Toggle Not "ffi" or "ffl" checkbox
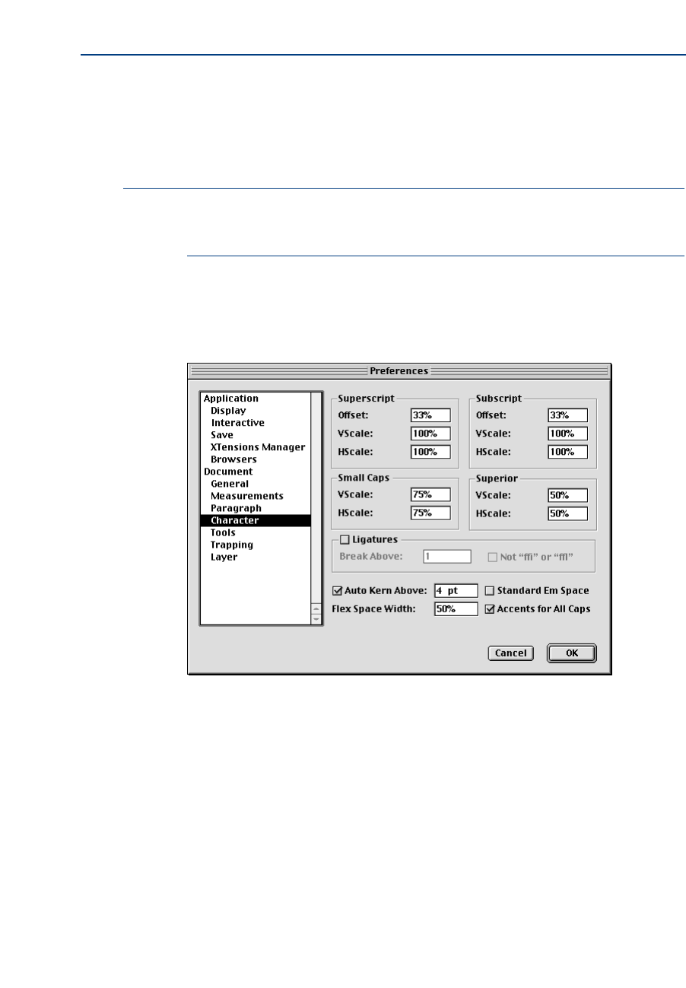This screenshot has width=686, height=988. [x=491, y=557]
